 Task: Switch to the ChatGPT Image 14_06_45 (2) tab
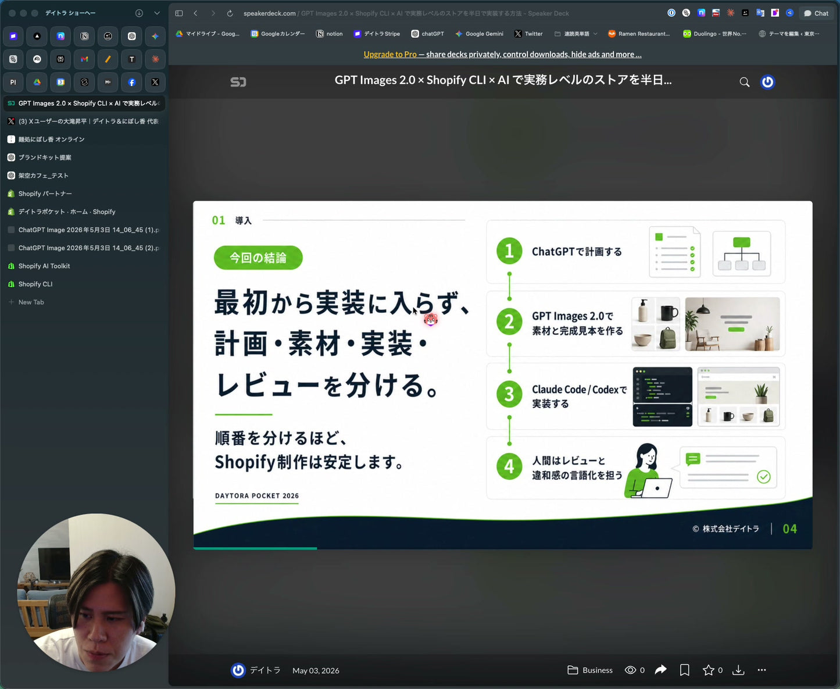pos(84,248)
